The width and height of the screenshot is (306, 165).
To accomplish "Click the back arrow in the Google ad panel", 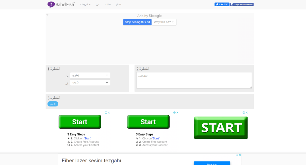I will (48, 15).
